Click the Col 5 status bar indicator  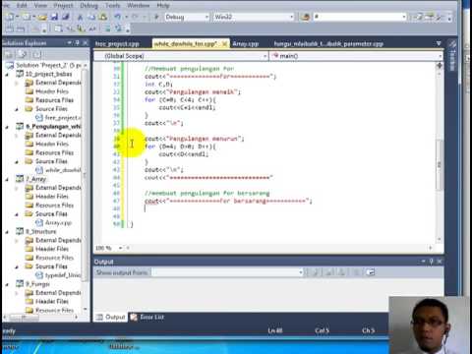pyautogui.click(x=322, y=330)
